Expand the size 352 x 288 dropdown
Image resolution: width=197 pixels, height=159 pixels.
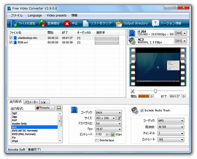106,118
